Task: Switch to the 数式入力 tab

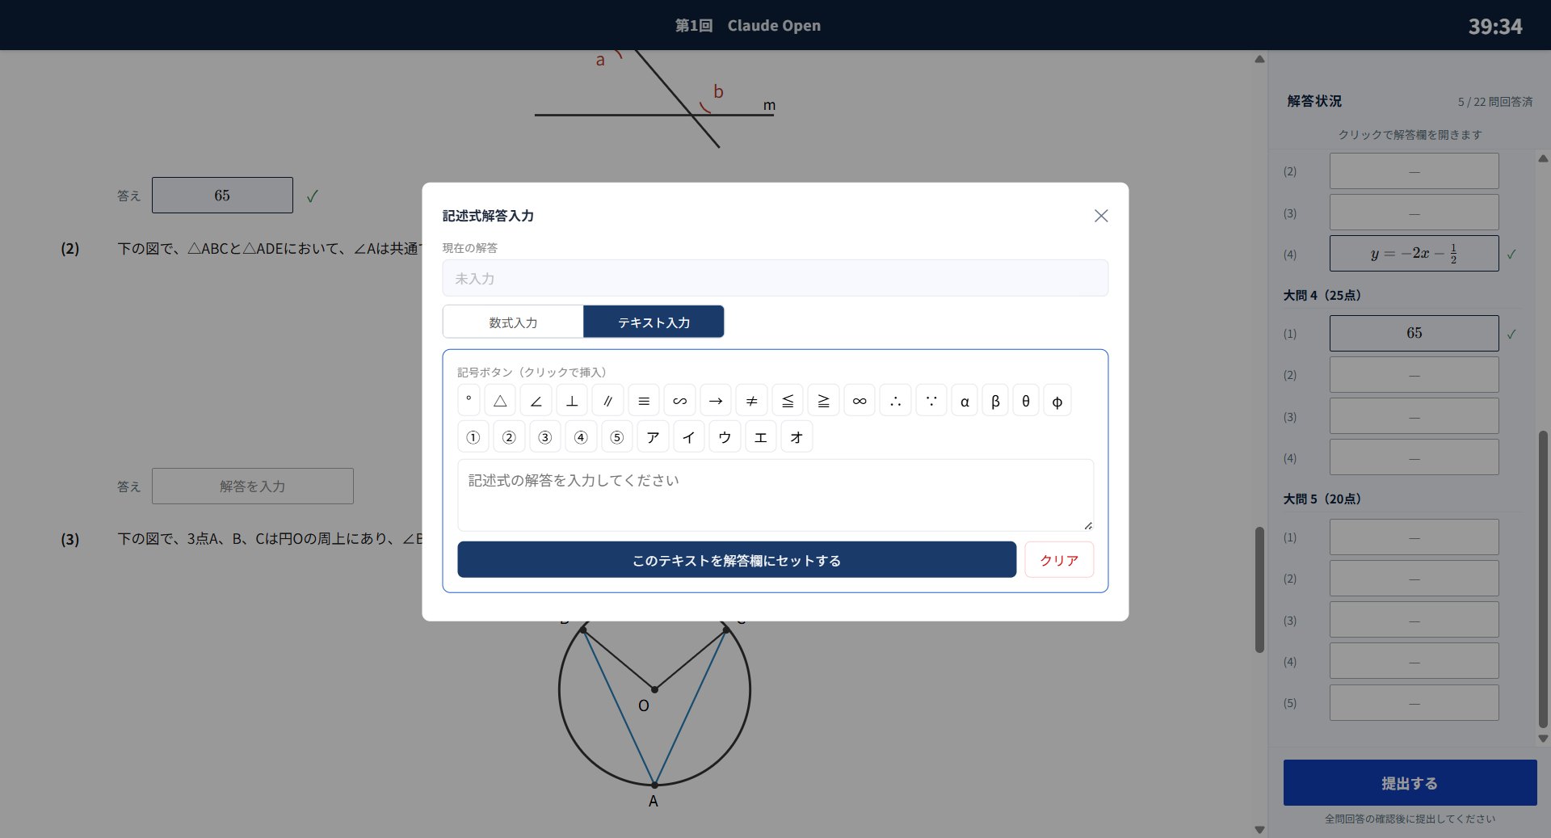Action: [x=513, y=322]
